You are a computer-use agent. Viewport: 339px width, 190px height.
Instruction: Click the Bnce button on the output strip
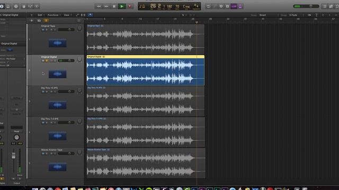click(x=20, y=175)
